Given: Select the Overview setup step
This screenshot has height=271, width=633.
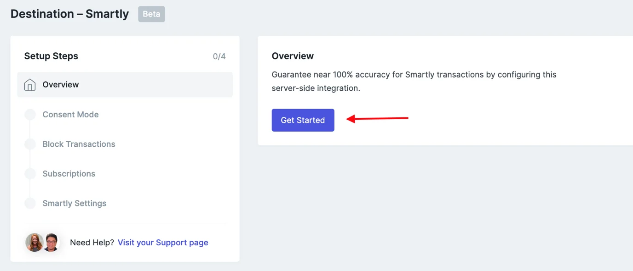Looking at the screenshot, I should (x=125, y=84).
